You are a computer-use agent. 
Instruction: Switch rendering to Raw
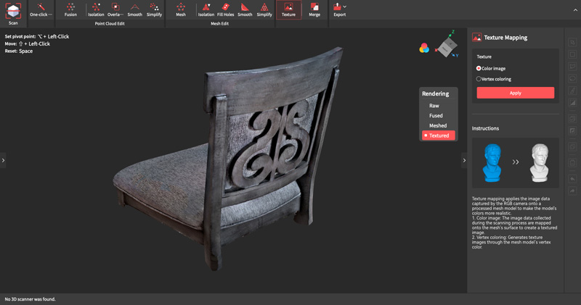434,106
